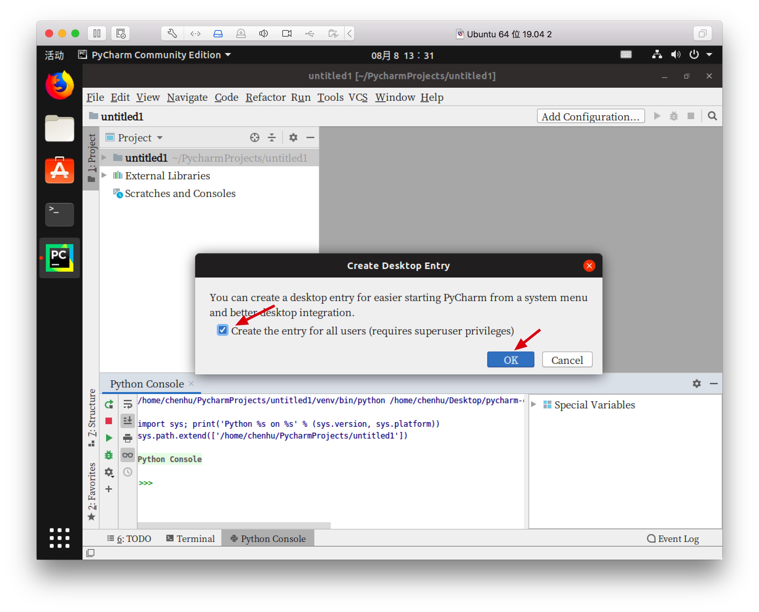Open the VCS menu
Image resolution: width=759 pixels, height=612 pixels.
[x=358, y=97]
